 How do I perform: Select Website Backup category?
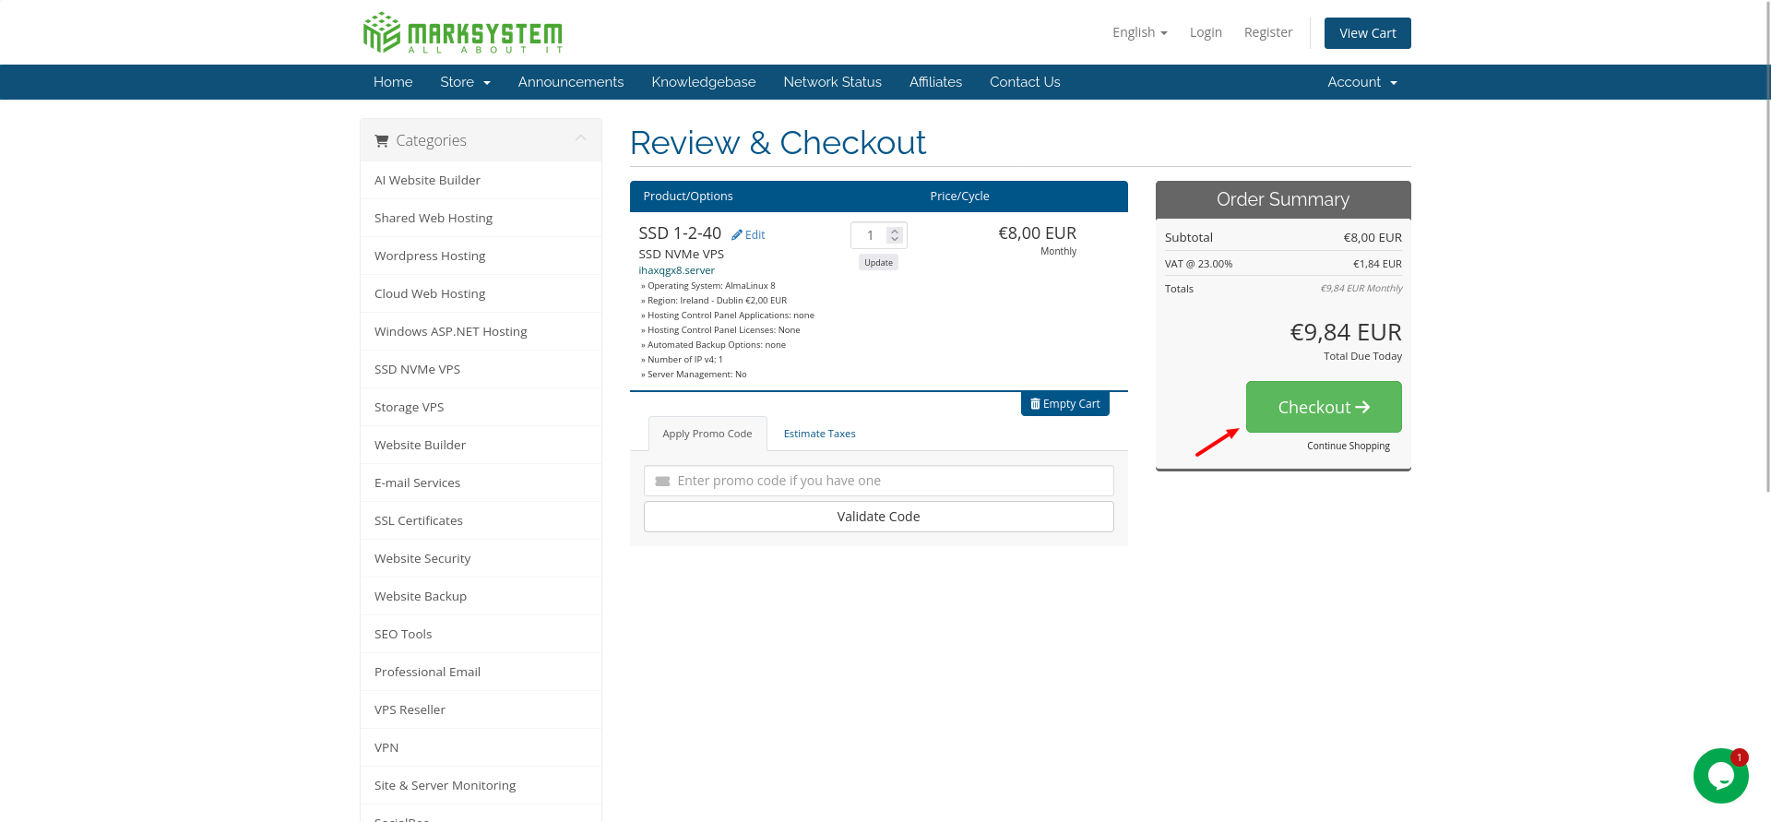(481, 596)
